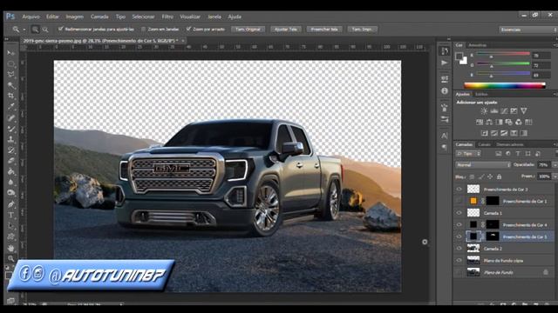Image resolution: width=558 pixels, height=313 pixels.
Task: Select the Eraser tool
Action: click(11, 161)
